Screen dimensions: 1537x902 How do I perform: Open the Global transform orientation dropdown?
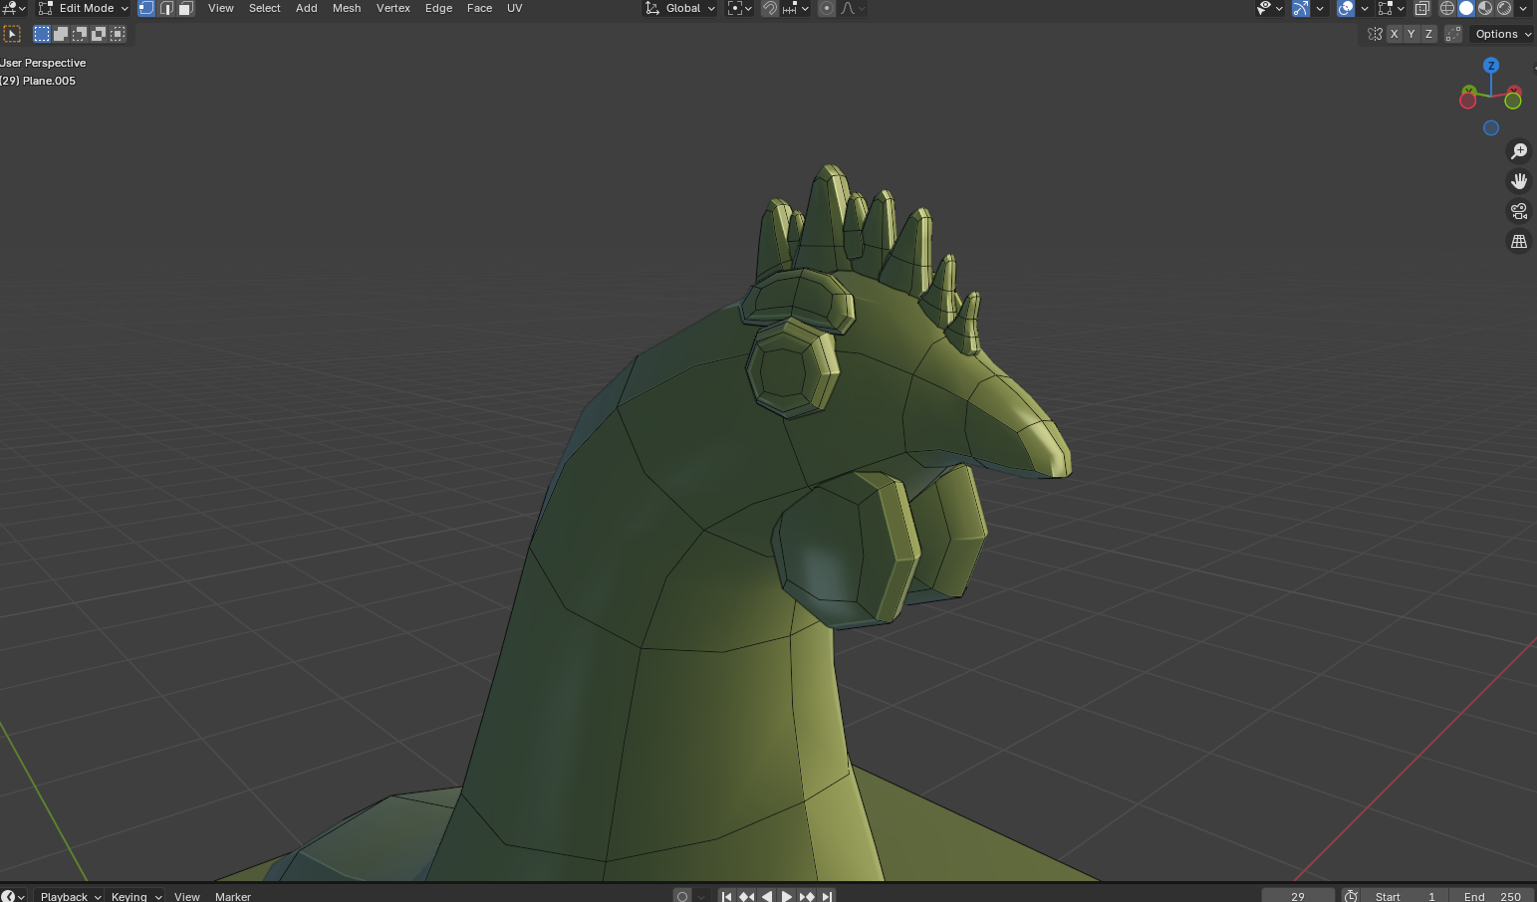[680, 8]
